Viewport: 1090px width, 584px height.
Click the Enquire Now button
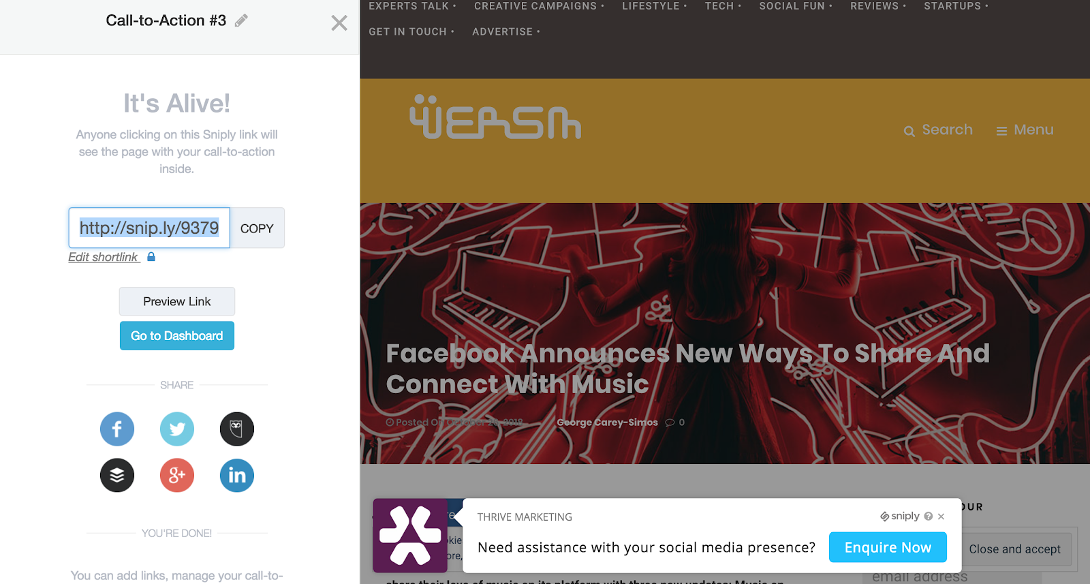[x=888, y=547]
